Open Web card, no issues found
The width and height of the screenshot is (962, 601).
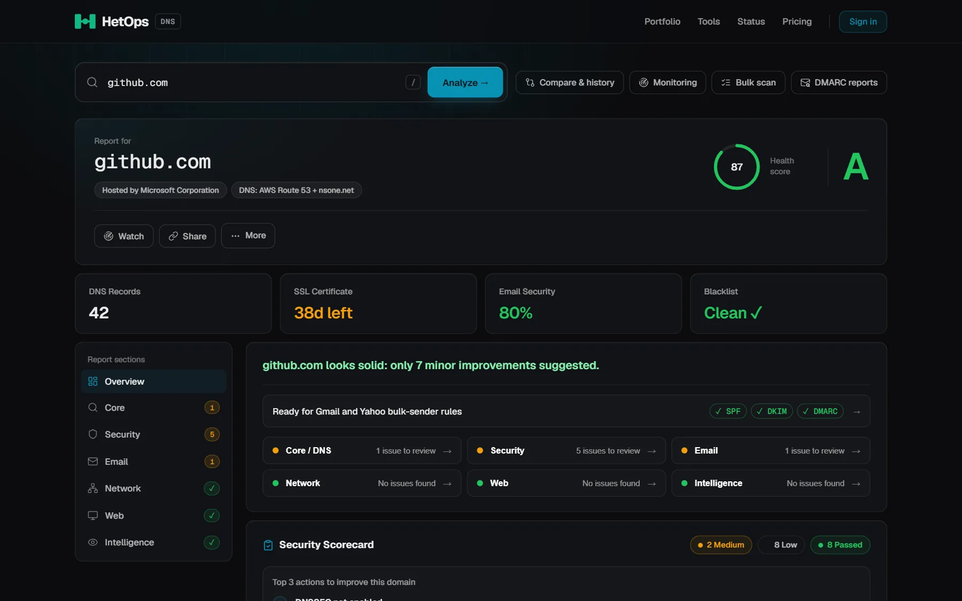[x=567, y=483]
